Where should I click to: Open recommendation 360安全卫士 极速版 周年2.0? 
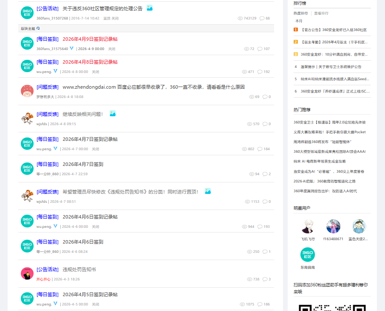point(329,122)
